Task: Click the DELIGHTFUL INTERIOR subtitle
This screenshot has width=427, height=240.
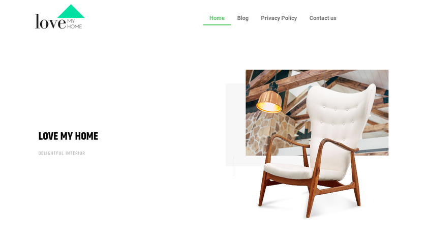Action: click(62, 153)
